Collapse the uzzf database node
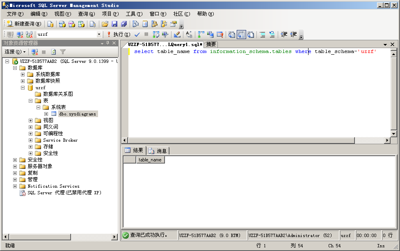Viewport: 400px width, 251px height. pos(23,88)
